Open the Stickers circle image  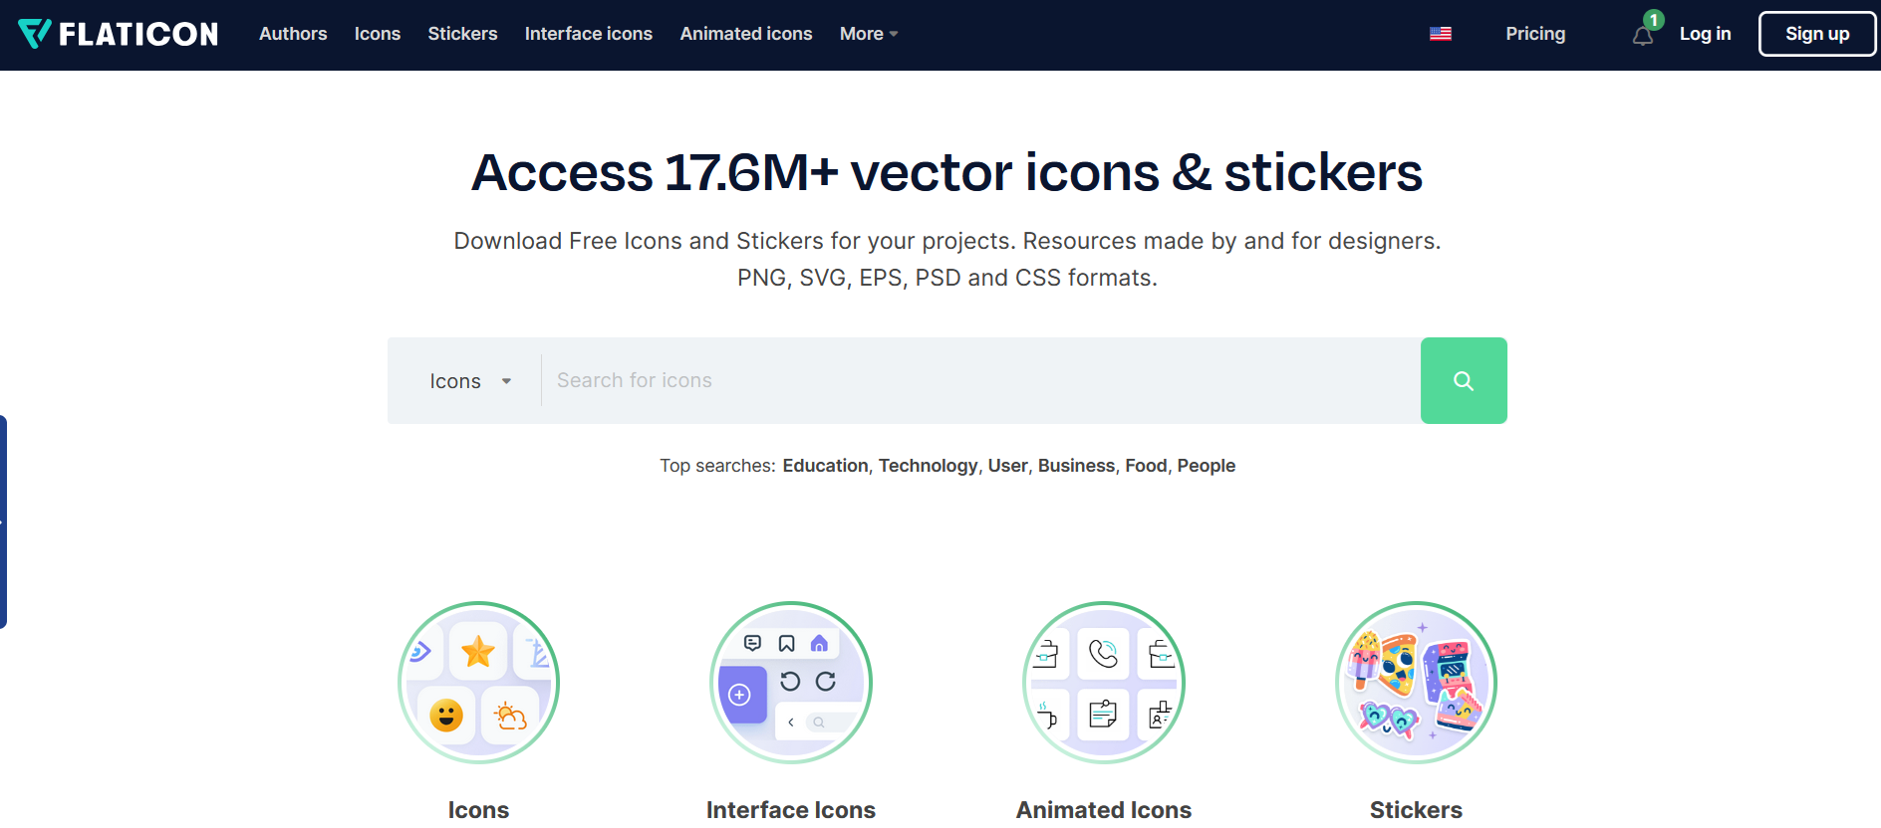(x=1416, y=683)
